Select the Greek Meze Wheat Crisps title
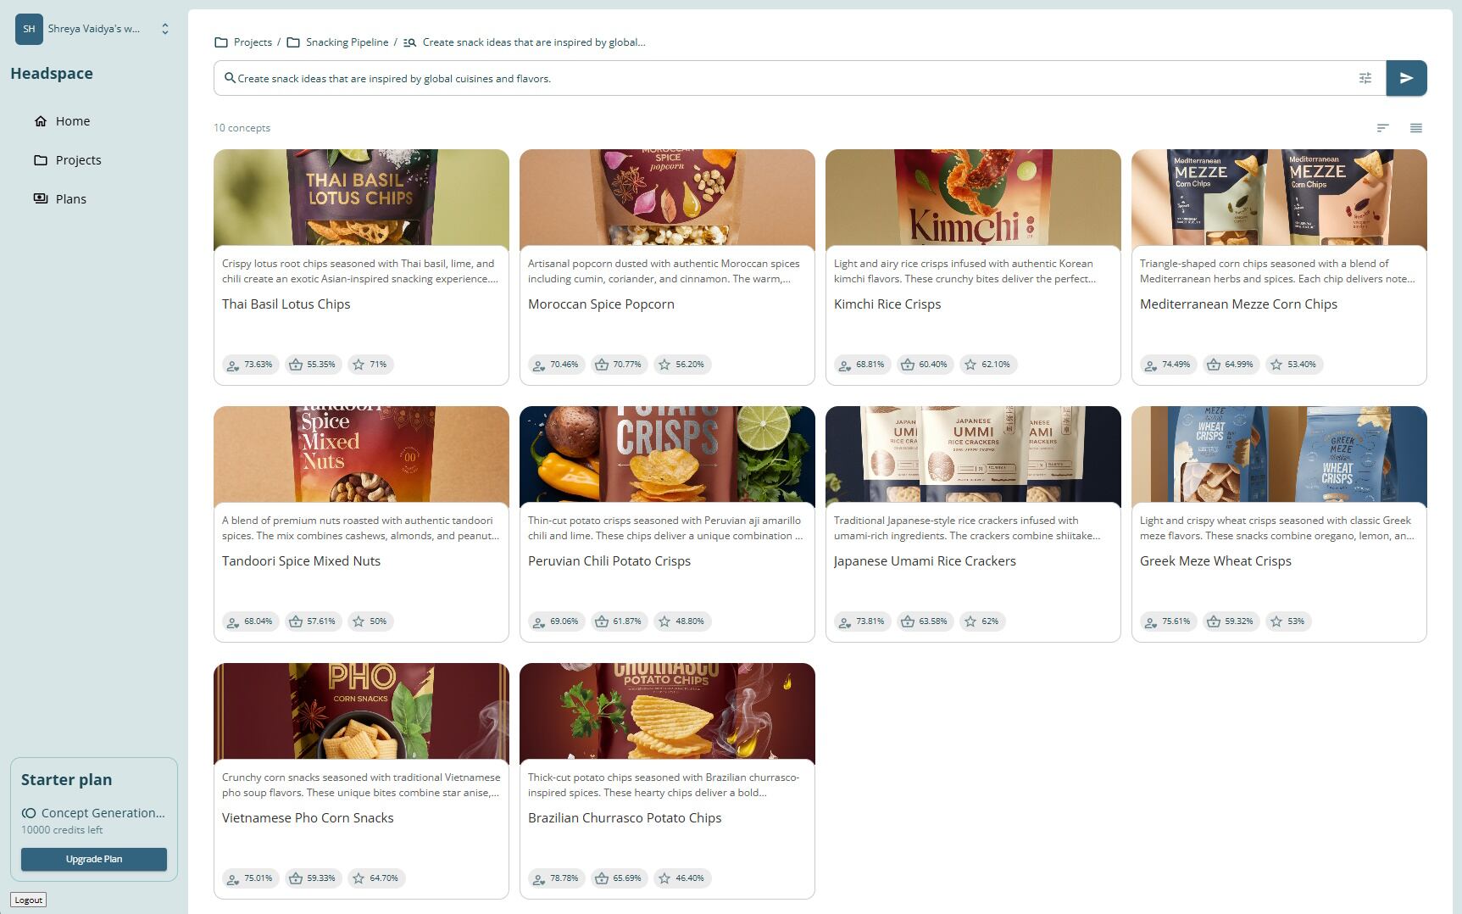 tap(1215, 561)
